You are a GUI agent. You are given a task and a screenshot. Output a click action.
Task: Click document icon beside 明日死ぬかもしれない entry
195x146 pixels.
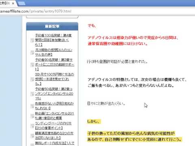pyautogui.click(x=32, y=106)
